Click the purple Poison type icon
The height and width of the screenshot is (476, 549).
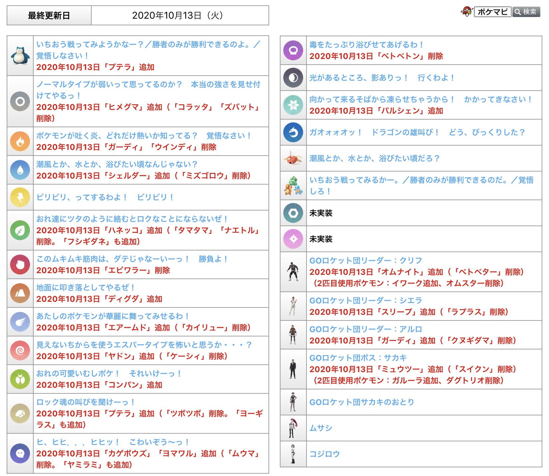point(293,50)
